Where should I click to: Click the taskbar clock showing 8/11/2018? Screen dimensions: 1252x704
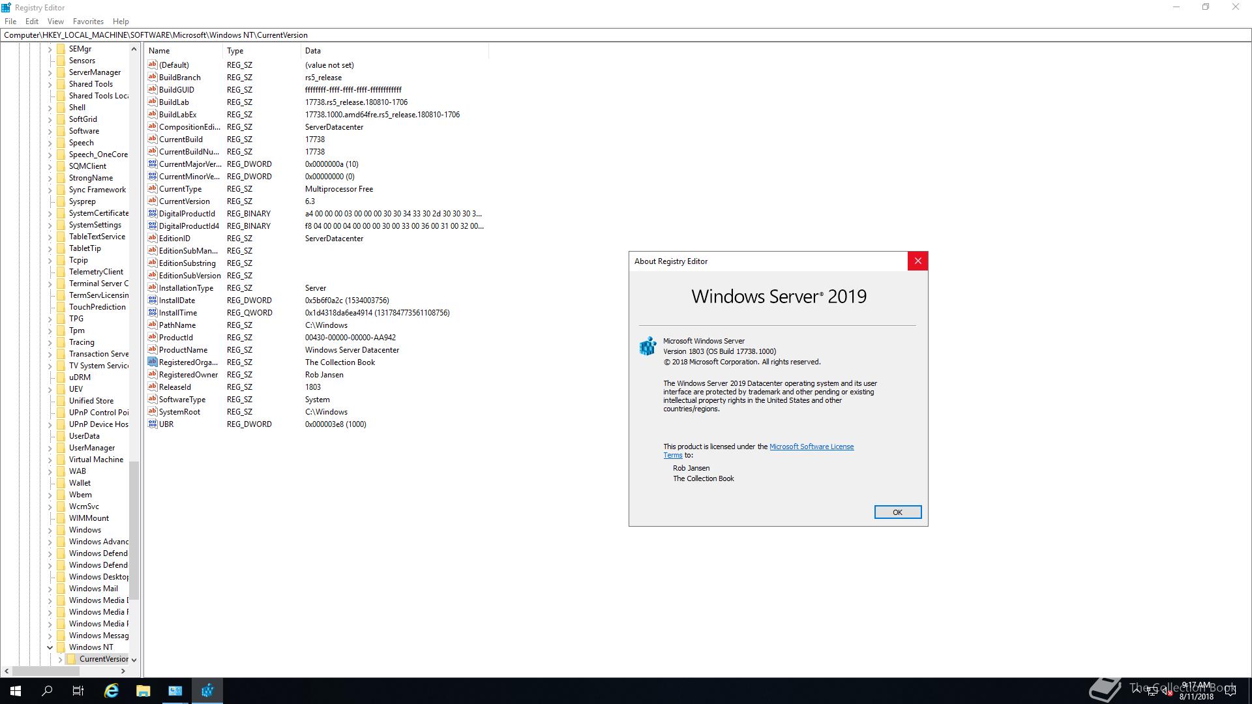(1196, 691)
